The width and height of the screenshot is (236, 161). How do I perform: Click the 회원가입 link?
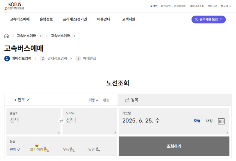pos(165,6)
